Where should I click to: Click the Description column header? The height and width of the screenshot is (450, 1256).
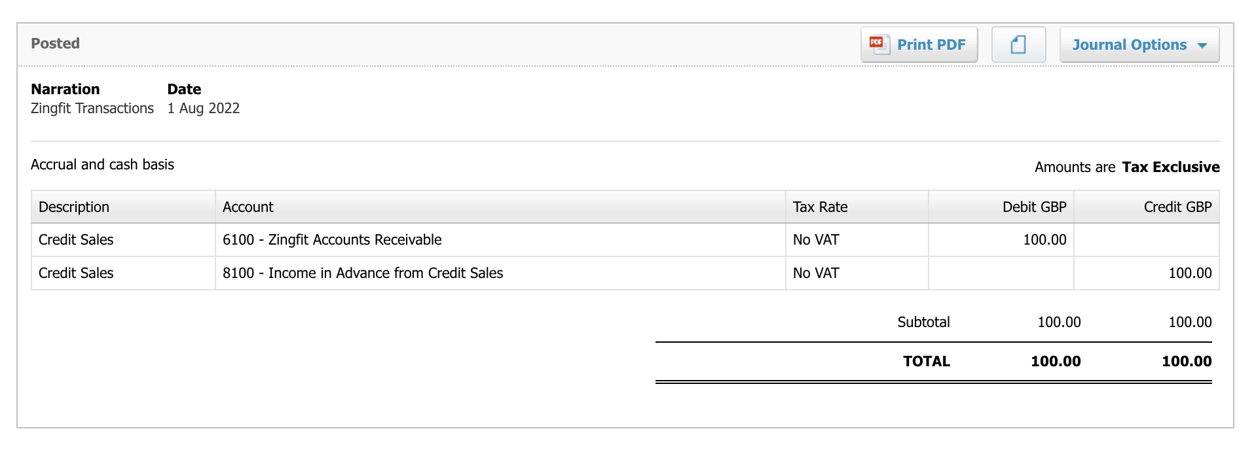74,207
